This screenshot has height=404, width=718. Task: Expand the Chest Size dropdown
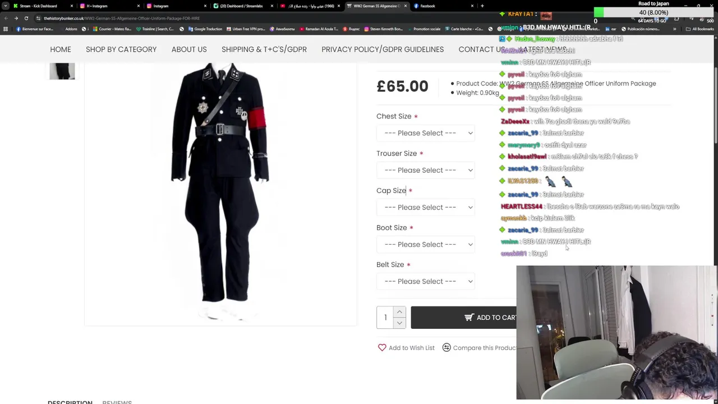click(426, 133)
